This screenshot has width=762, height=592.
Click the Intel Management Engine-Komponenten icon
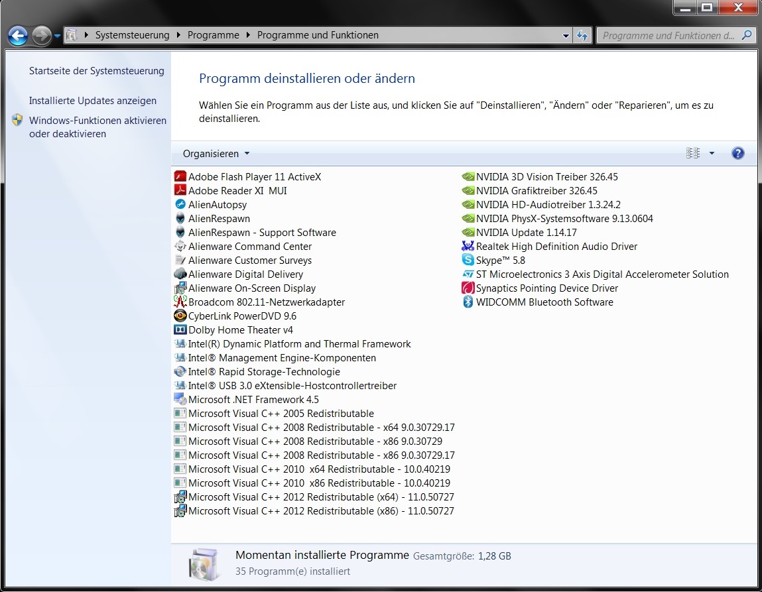[180, 357]
